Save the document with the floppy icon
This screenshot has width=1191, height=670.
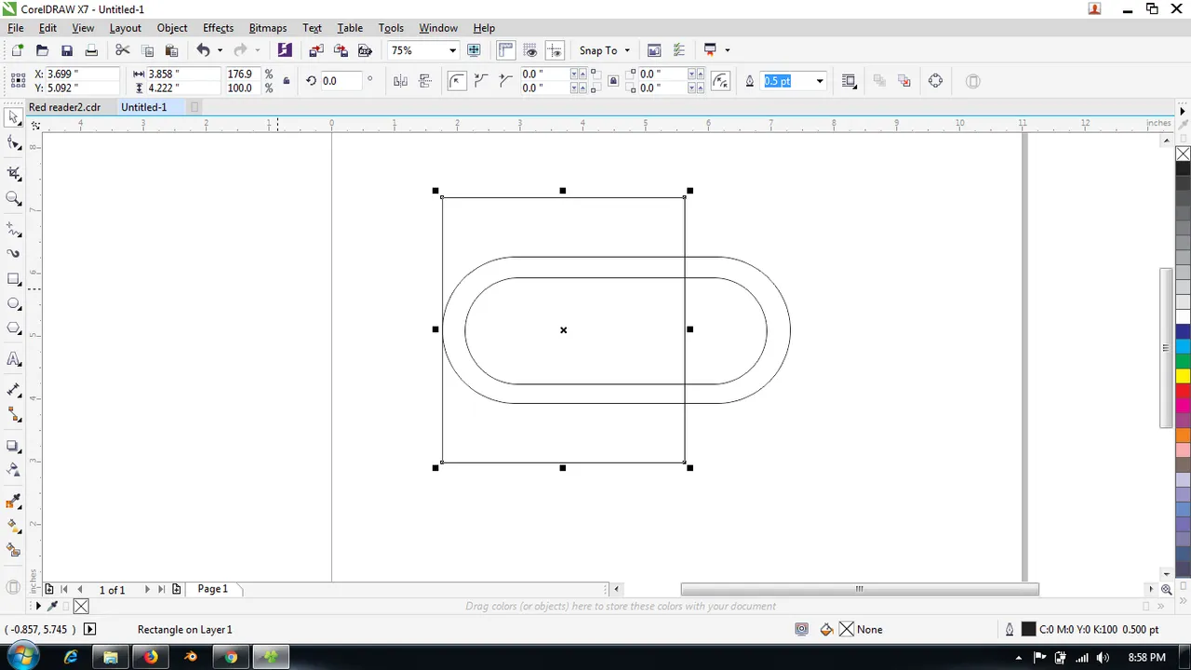(66, 50)
